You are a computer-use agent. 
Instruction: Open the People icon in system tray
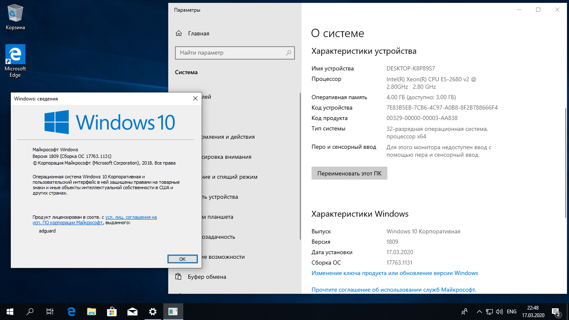tap(465, 312)
